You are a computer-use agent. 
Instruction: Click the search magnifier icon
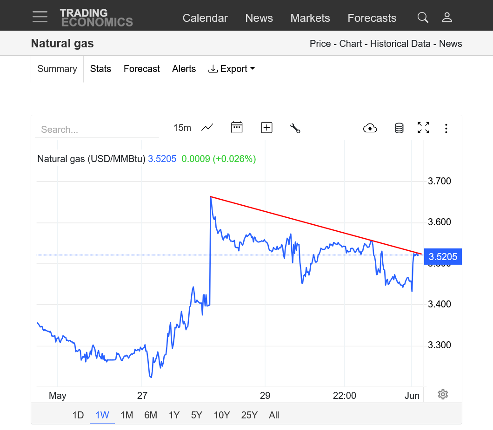point(422,18)
